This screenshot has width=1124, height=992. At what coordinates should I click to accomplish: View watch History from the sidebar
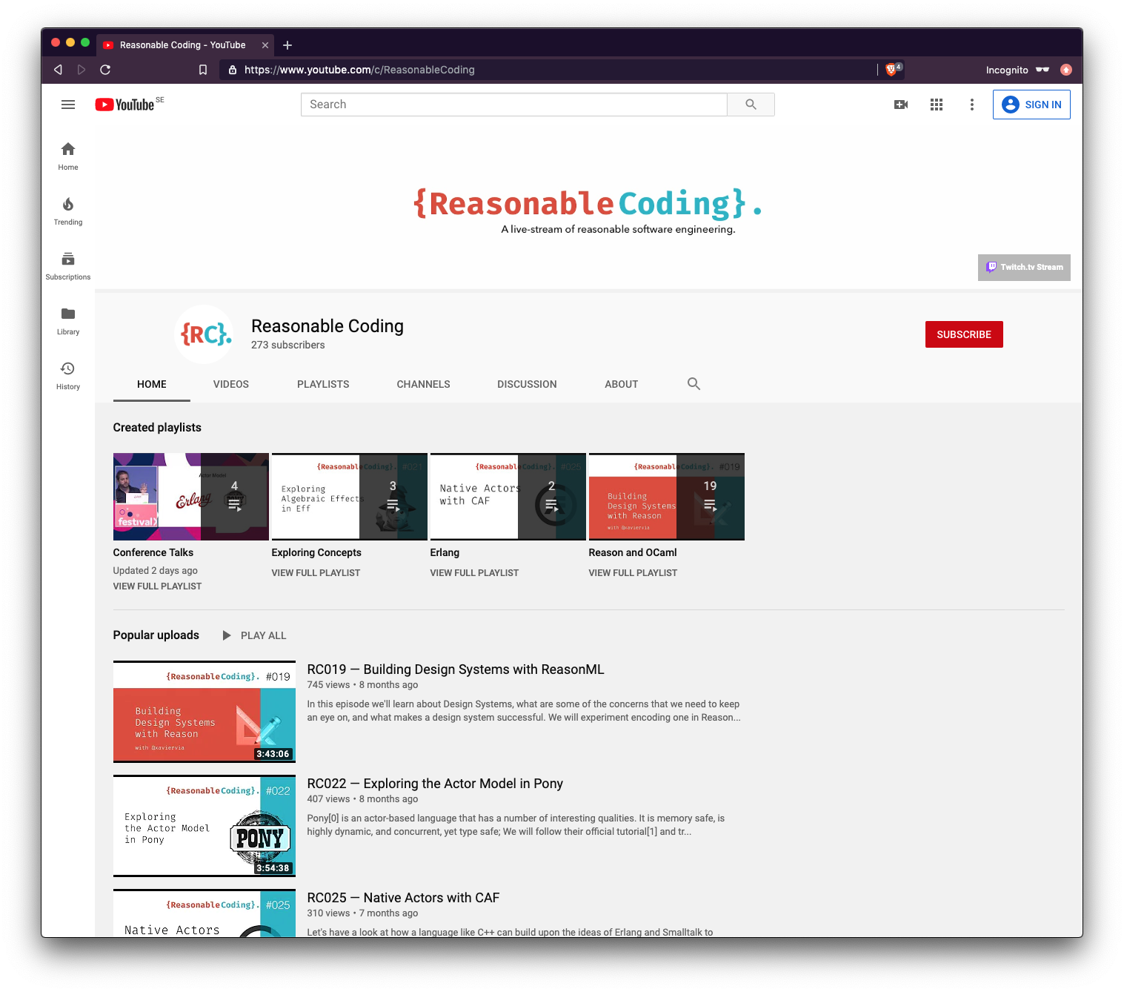coord(67,374)
